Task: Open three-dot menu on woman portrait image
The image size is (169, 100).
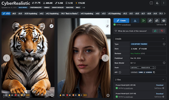Action: [107, 21]
